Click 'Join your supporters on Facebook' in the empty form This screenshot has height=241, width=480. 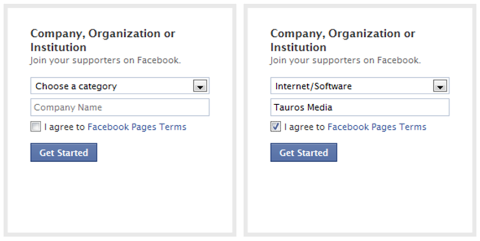click(105, 60)
